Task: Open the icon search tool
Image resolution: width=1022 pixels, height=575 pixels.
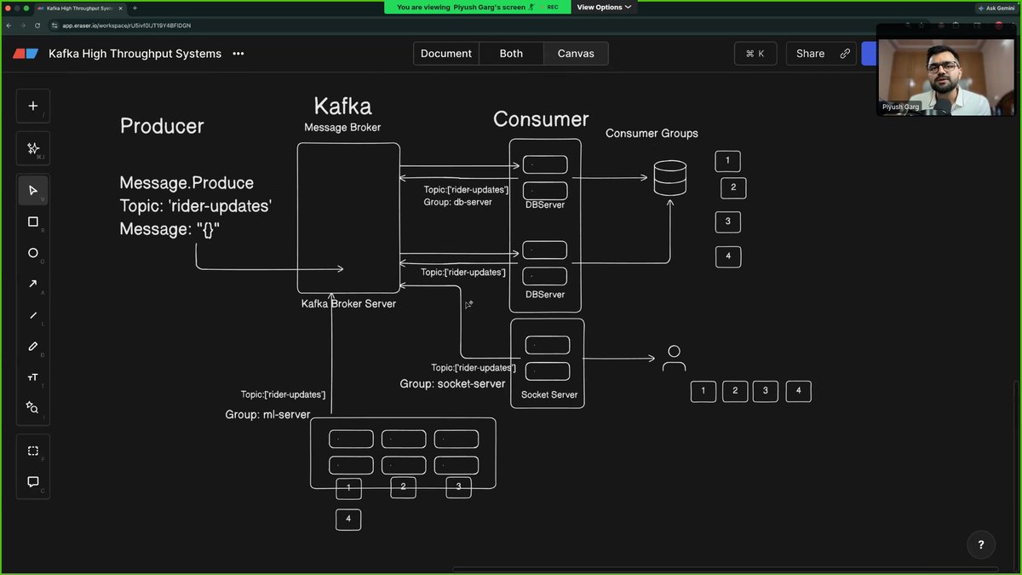Action: point(33,407)
